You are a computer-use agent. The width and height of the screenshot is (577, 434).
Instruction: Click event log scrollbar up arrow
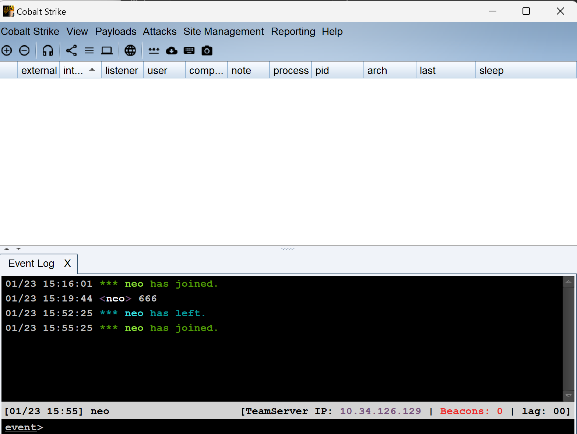(x=569, y=282)
